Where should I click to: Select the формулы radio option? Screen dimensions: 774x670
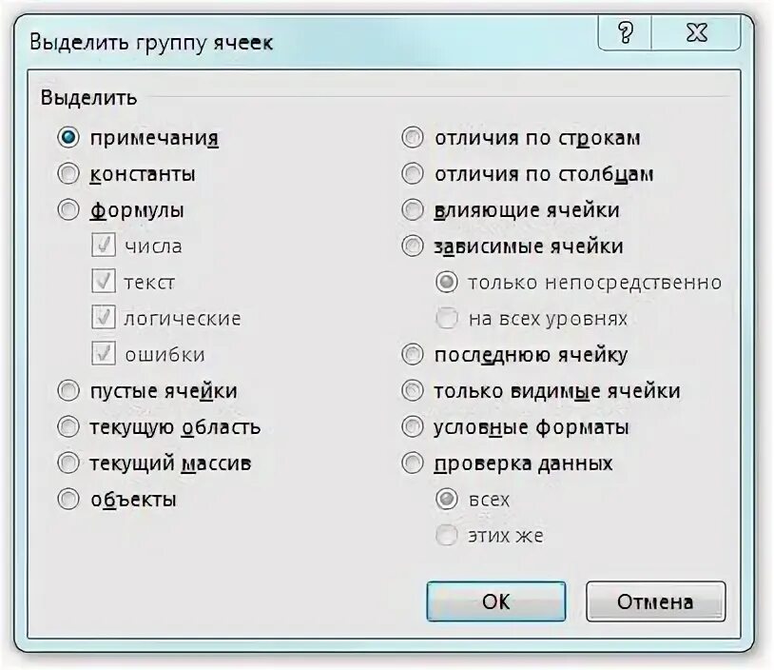(x=68, y=210)
